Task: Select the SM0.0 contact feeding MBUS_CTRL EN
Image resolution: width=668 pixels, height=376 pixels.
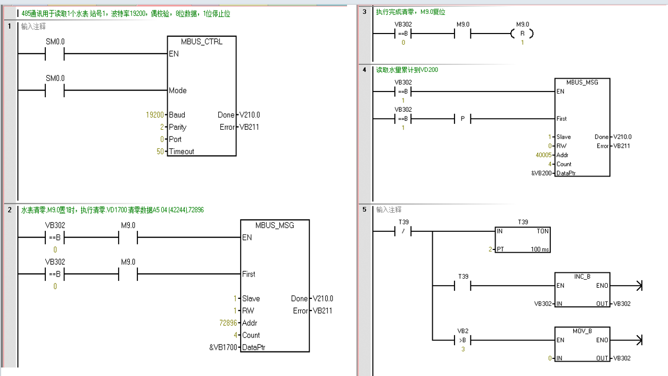Action: [x=55, y=54]
